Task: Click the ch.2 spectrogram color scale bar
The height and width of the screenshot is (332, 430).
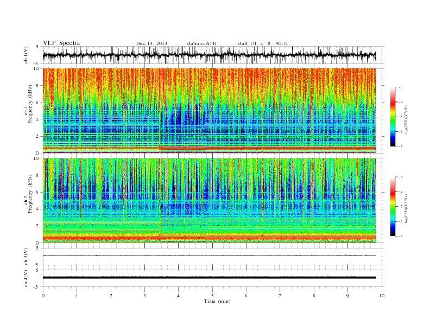Action: [393, 207]
